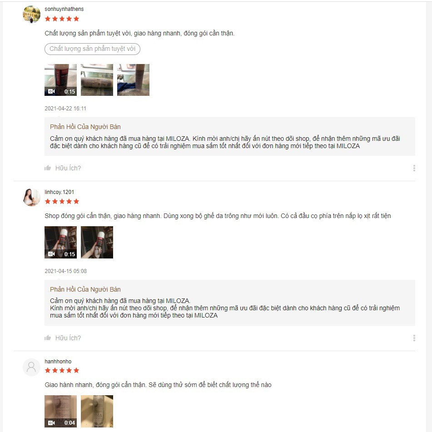
Task: Open three-dot menu on sonhuynhathens review
Action: click(x=414, y=168)
